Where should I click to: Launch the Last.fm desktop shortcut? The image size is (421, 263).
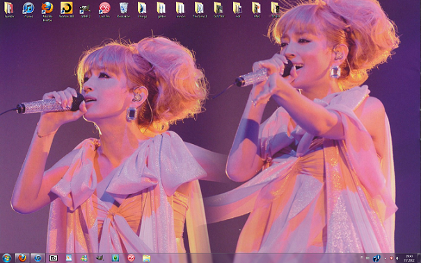tap(104, 10)
